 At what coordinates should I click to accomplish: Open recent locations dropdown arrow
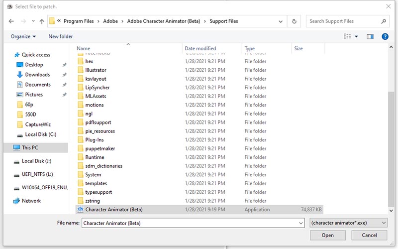pos(33,21)
